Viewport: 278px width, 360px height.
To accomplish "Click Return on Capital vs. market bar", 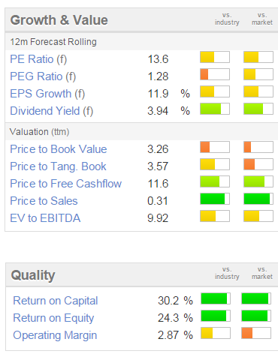I will (x=256, y=298).
